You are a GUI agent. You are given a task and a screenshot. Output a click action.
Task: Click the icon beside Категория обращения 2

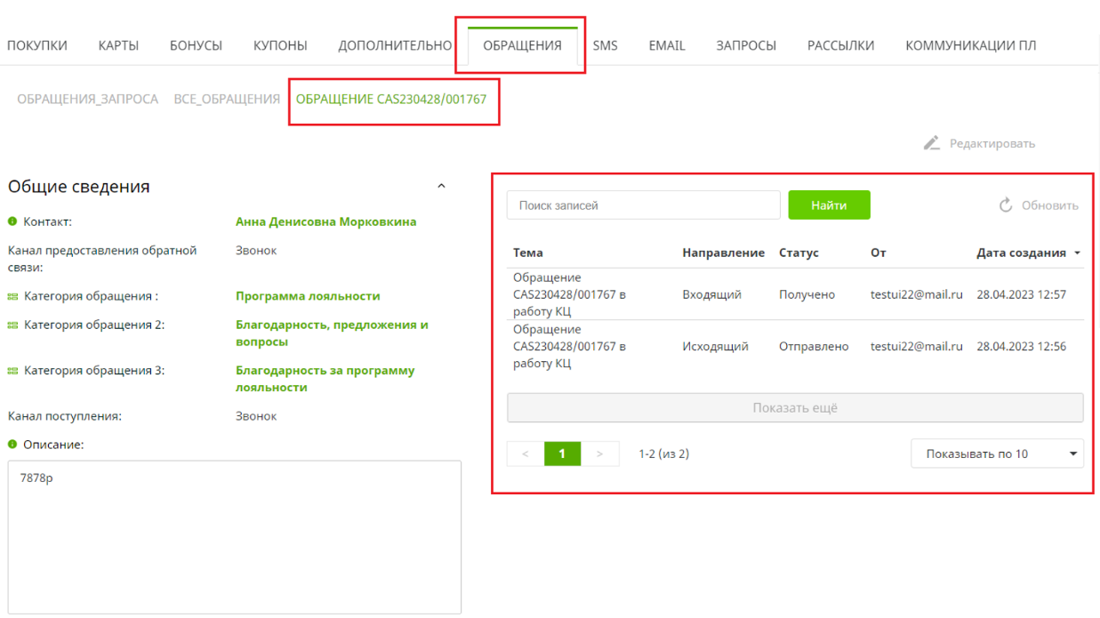13,325
